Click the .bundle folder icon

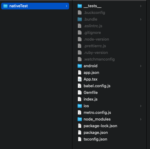pos(80,19)
